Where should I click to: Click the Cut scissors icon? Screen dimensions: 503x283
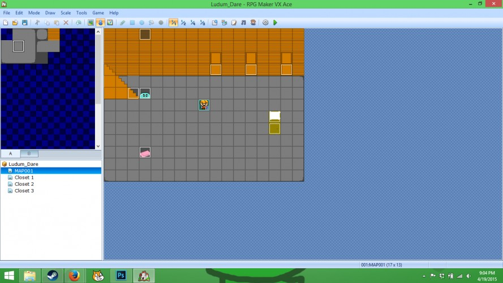(37, 23)
